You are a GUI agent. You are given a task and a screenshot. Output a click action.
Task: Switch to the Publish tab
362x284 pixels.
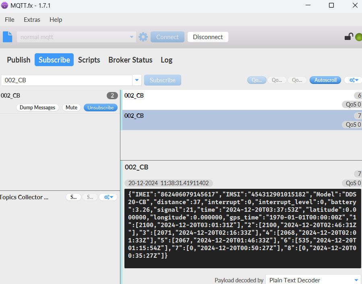(19, 60)
